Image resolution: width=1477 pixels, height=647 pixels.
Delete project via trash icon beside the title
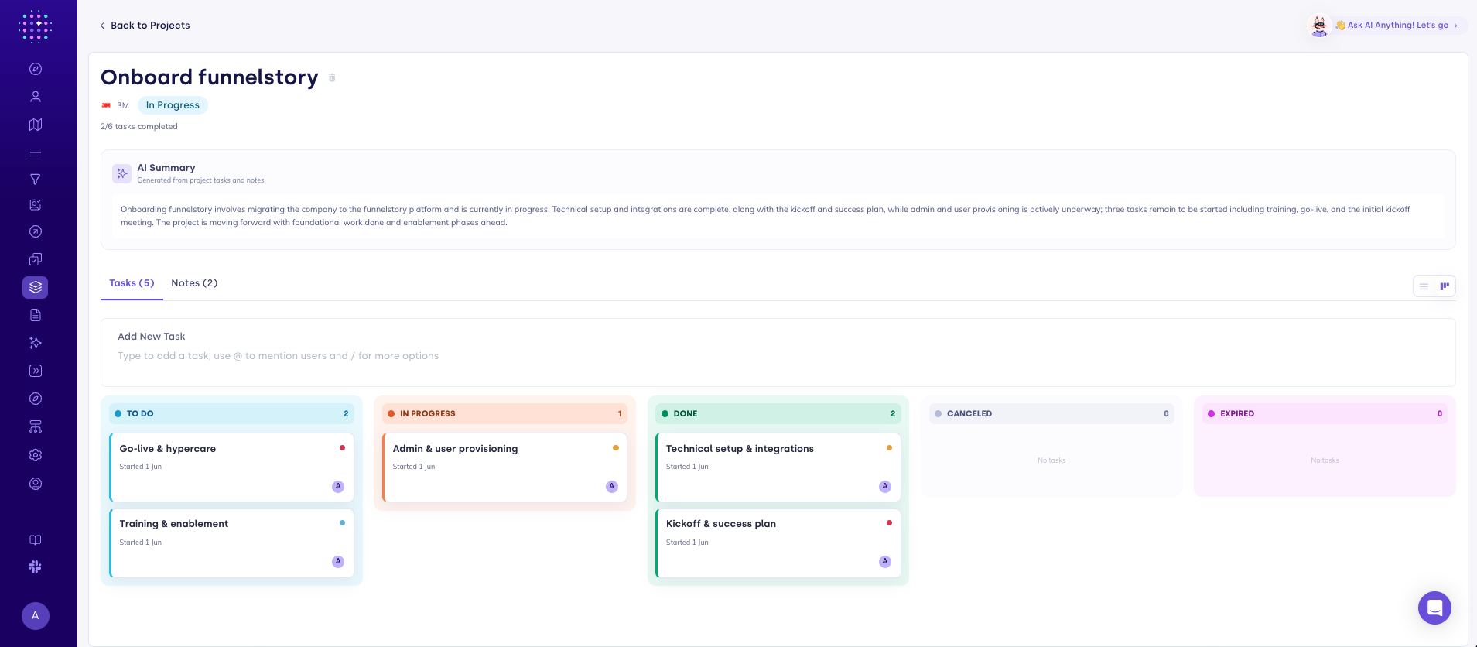coord(332,78)
